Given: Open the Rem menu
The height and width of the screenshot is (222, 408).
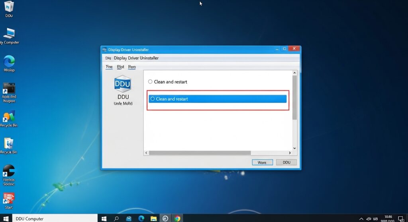Looking at the screenshot, I should pos(132,67).
